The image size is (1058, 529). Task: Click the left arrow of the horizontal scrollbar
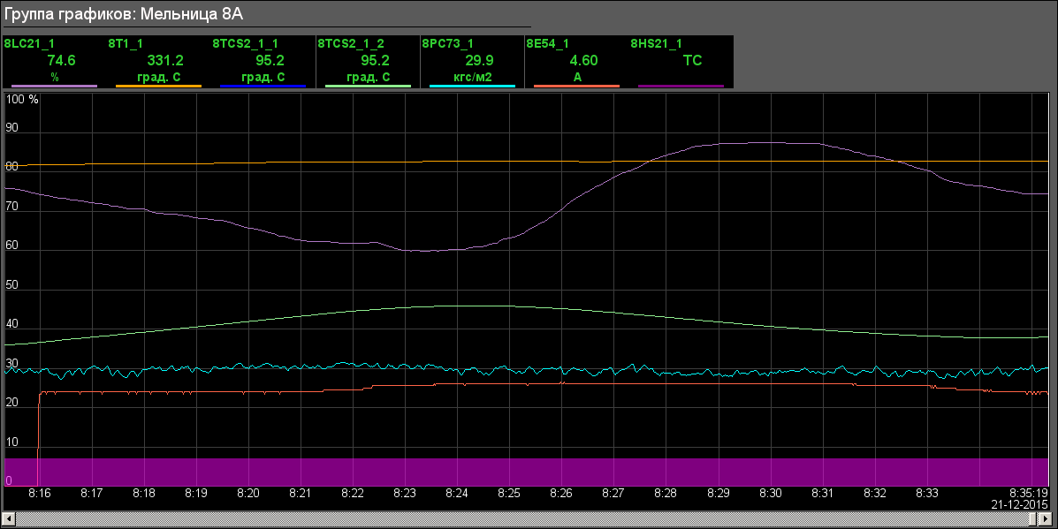(9, 517)
